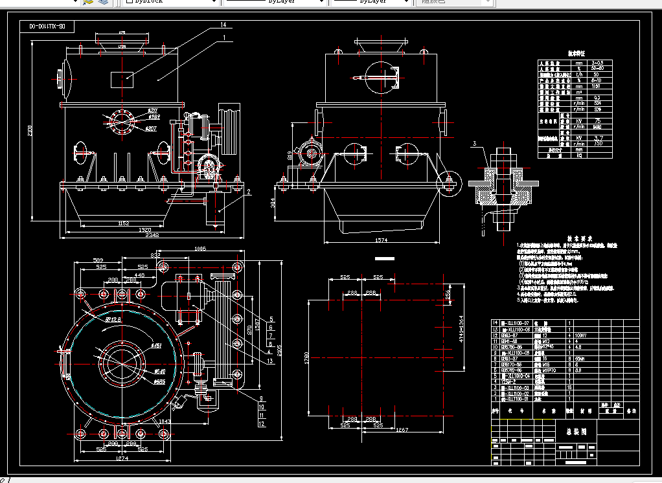Viewport: 662px width, 483px height.
Task: Select the 3.7 KW value cell
Action: tap(599, 138)
